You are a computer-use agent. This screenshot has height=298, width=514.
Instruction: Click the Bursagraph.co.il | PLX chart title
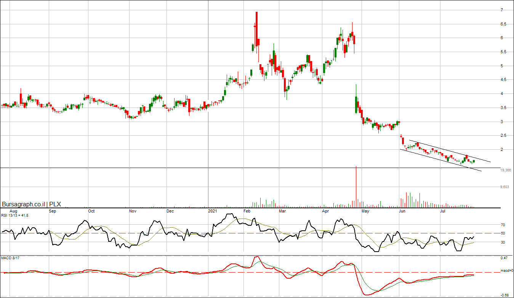pos(31,204)
